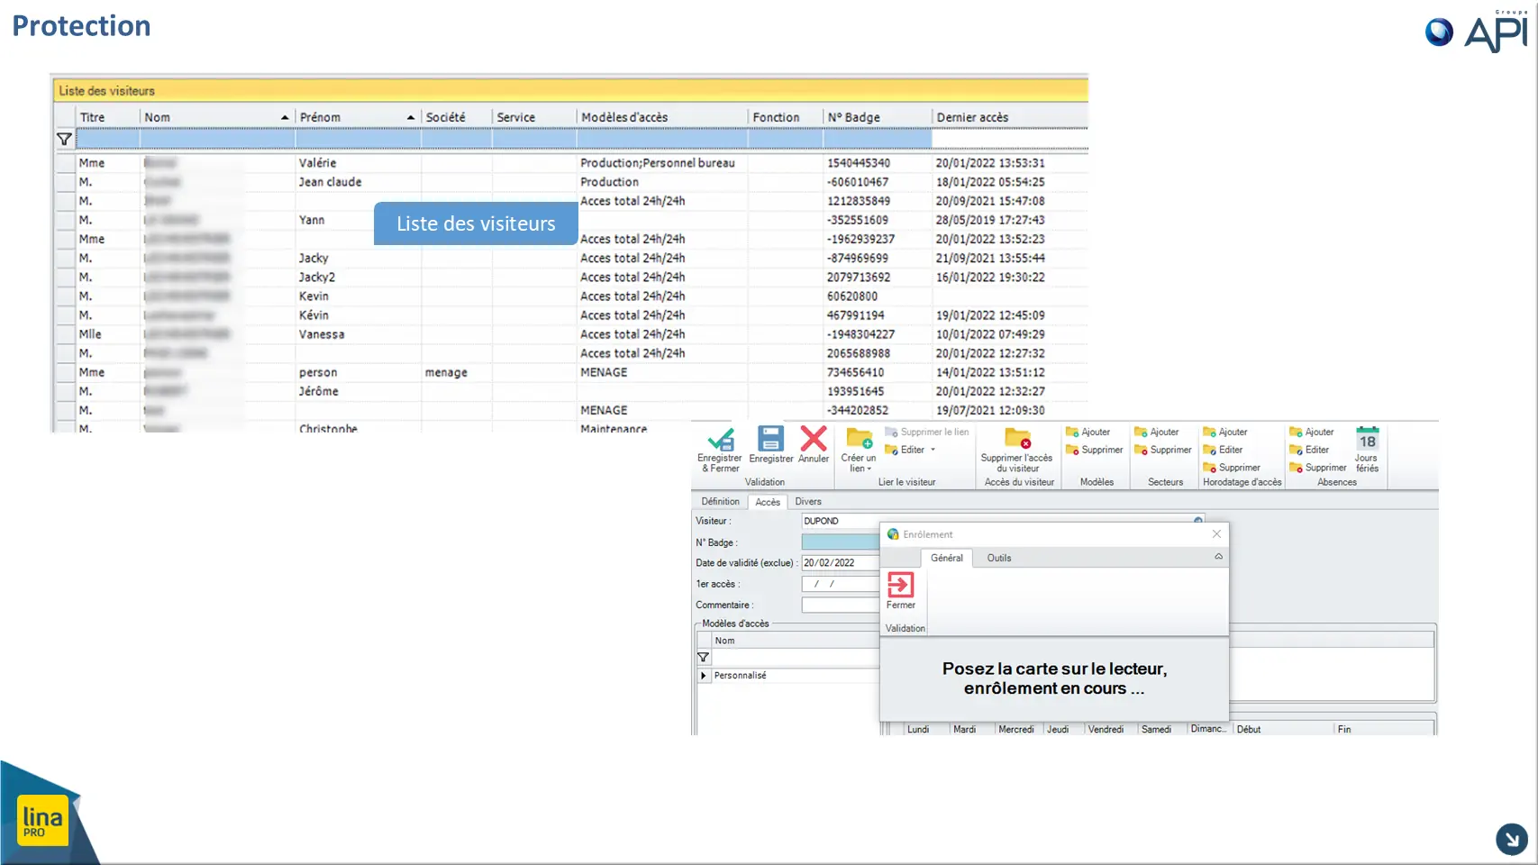Click Ajouter in the Horodatage d'accès group
Viewport: 1538px width, 865px height.
tap(1224, 432)
